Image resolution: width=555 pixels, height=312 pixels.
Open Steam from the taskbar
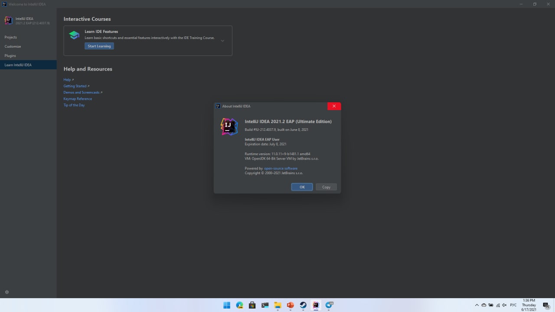[x=303, y=305]
